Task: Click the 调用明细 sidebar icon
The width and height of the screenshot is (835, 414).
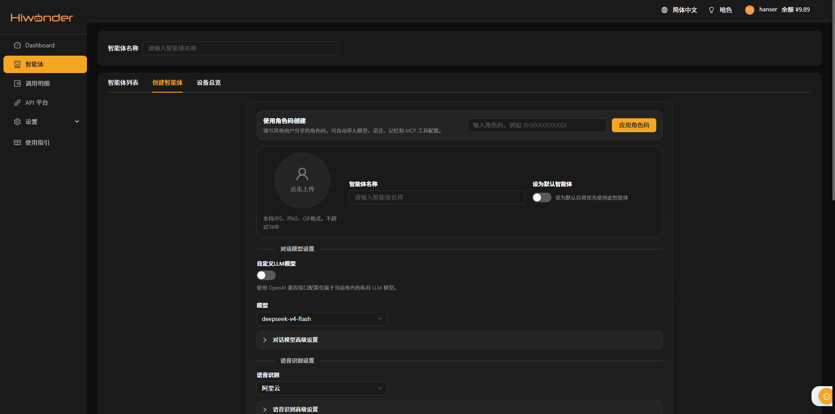Action: (x=17, y=83)
